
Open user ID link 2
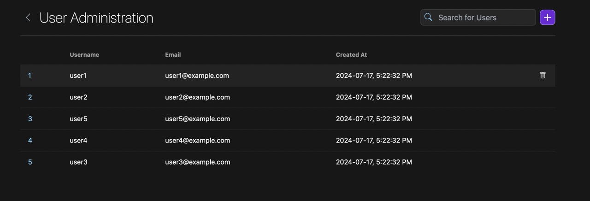coord(30,97)
